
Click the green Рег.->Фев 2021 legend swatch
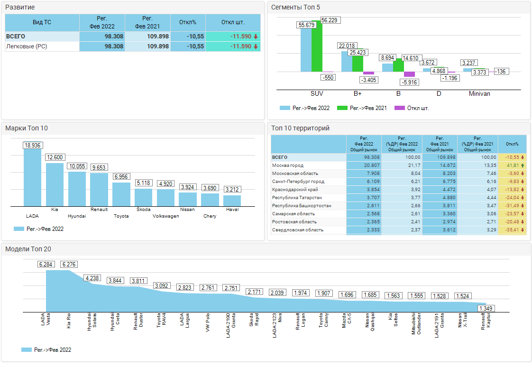pos(342,108)
